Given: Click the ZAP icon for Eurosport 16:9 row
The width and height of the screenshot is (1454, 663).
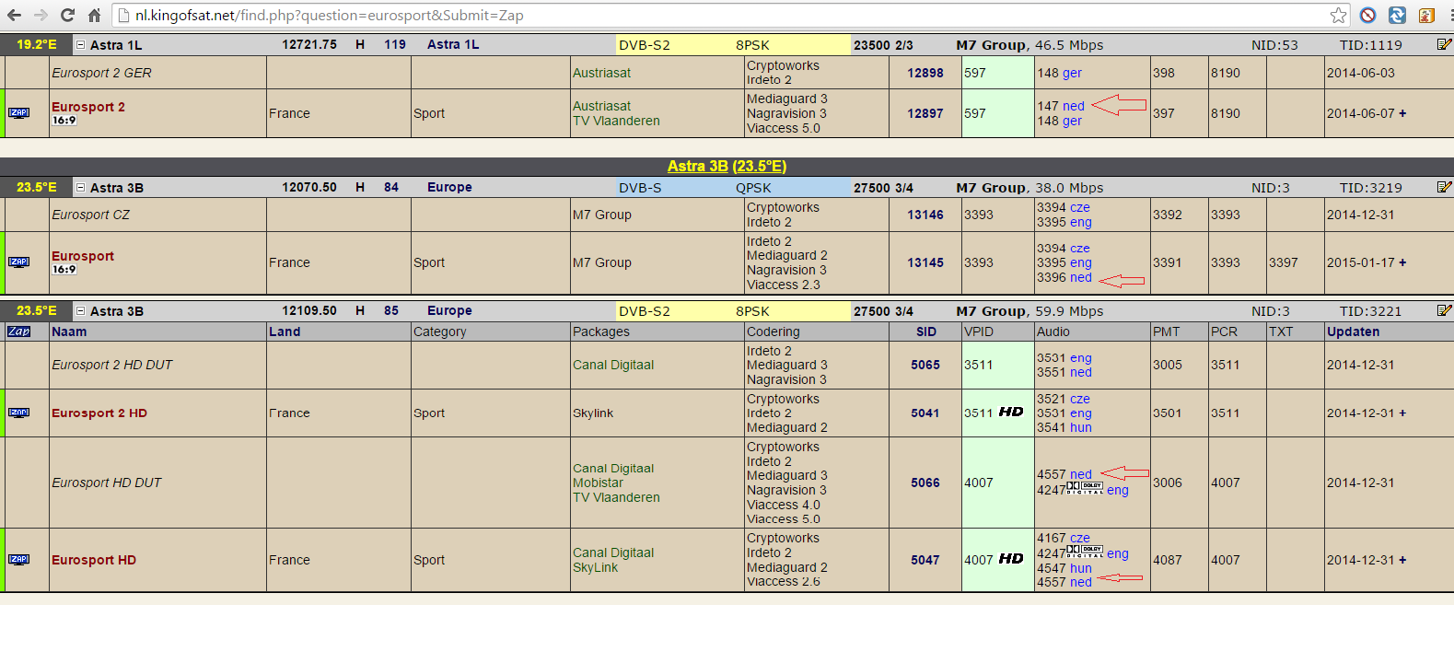Looking at the screenshot, I should pyautogui.click(x=18, y=262).
